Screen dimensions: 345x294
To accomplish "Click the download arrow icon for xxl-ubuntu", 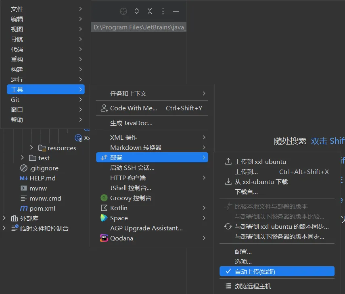I will tap(228, 182).
